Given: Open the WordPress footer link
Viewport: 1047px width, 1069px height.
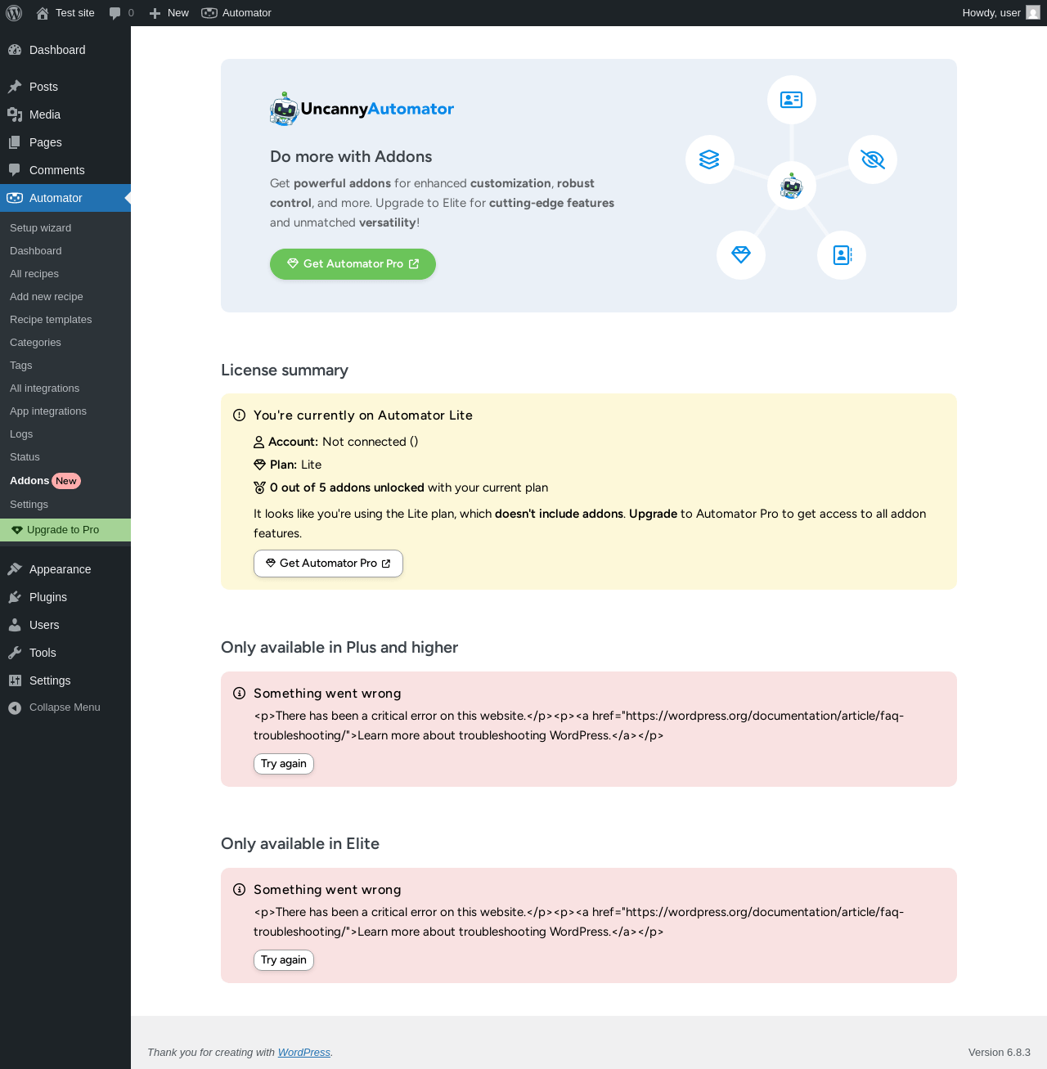Looking at the screenshot, I should point(304,1053).
